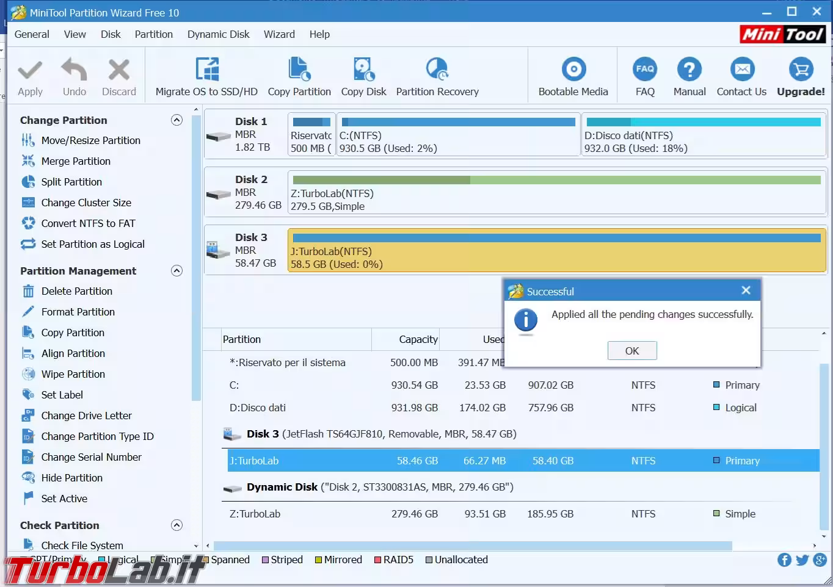
Task: Click the Upgrade! cart icon
Action: point(800,70)
